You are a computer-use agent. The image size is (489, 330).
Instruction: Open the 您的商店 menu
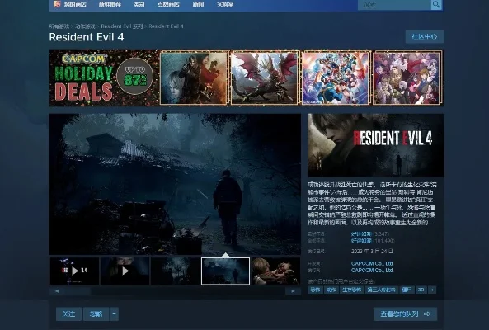pyautogui.click(x=75, y=4)
